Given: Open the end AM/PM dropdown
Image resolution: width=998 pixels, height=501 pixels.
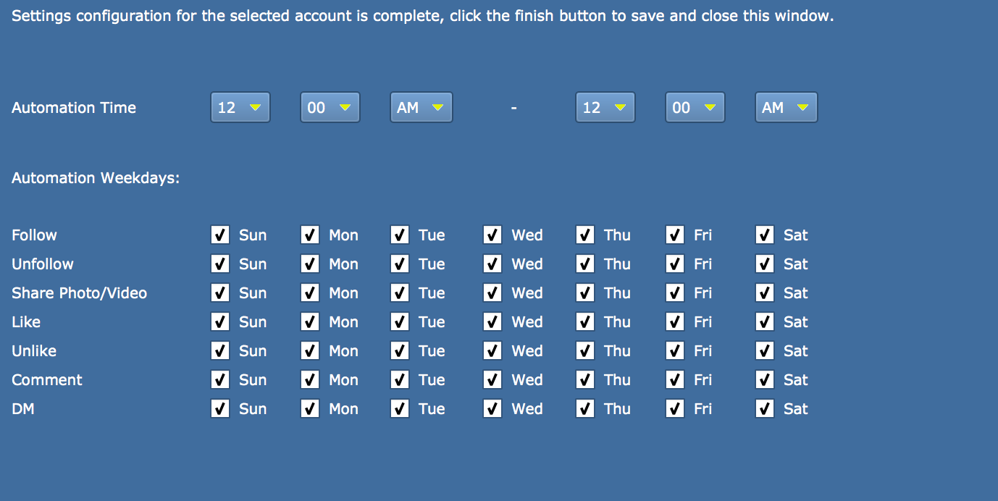Looking at the screenshot, I should [787, 107].
